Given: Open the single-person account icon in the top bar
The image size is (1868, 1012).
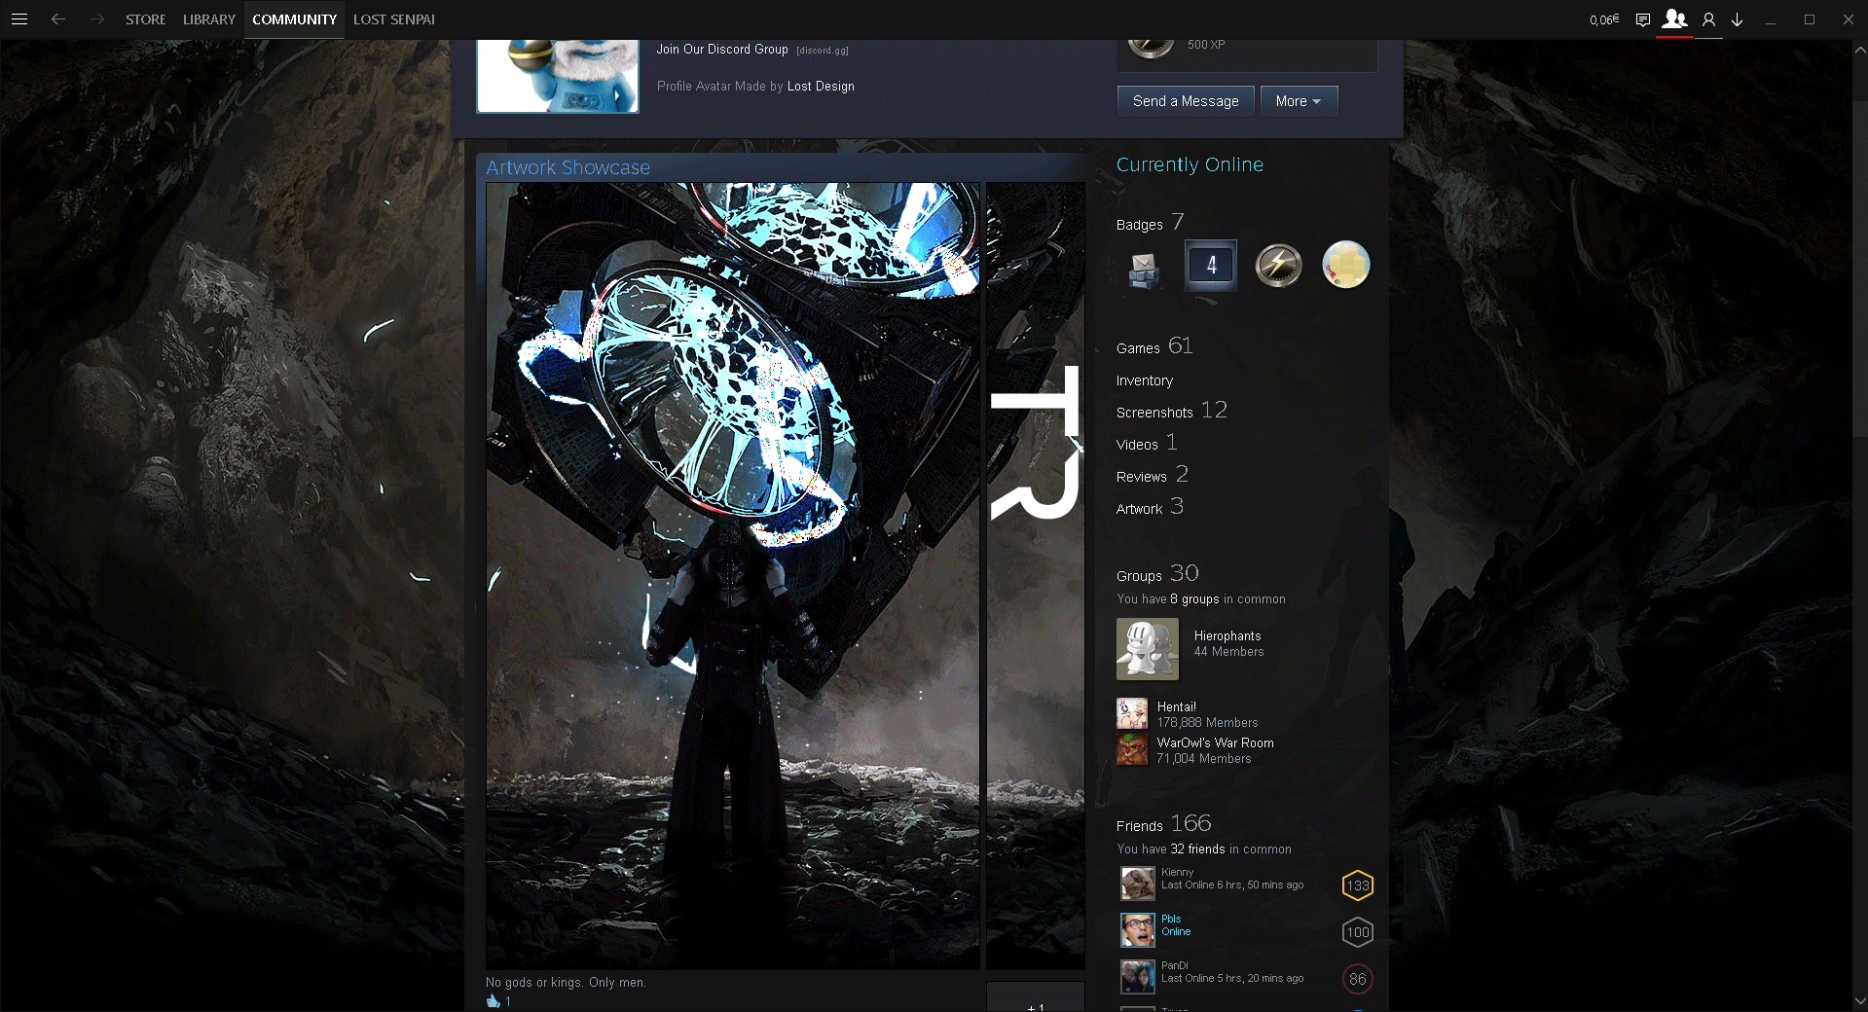Looking at the screenshot, I should point(1708,19).
